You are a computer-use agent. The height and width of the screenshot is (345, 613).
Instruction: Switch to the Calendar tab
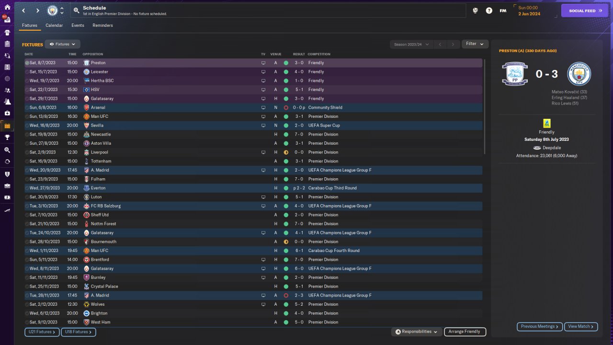click(x=54, y=25)
